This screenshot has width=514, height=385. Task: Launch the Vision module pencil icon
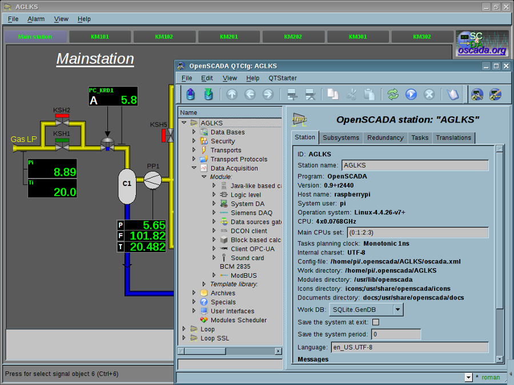pyautogui.click(x=495, y=95)
